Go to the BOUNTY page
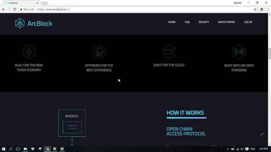The image size is (271, 152). coord(204,22)
